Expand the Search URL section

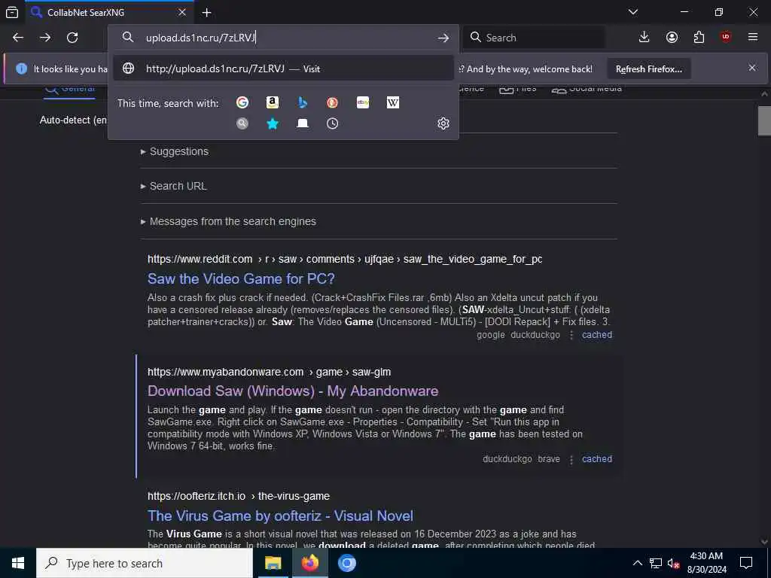pos(174,186)
